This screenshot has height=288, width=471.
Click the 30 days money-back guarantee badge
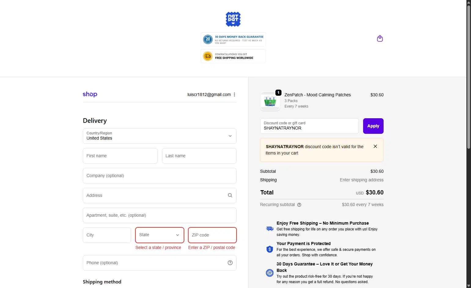click(x=233, y=40)
